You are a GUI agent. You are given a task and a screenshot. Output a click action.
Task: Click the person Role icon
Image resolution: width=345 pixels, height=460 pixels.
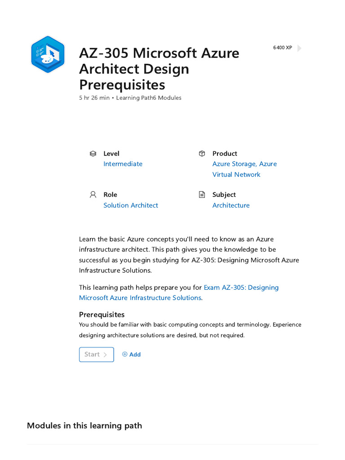[93, 195]
